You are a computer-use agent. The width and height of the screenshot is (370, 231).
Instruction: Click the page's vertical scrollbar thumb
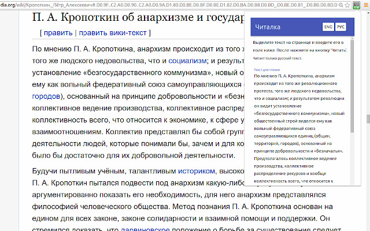368,119
